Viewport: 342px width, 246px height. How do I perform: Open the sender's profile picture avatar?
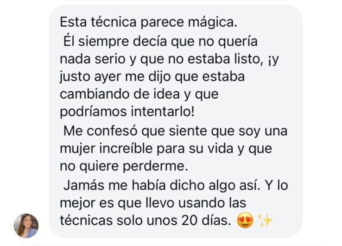click(x=26, y=226)
